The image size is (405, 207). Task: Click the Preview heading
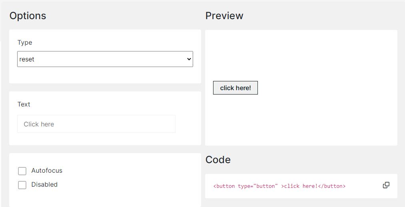tap(224, 16)
